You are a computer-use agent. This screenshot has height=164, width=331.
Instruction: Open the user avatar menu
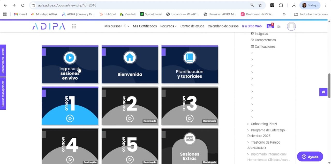pyautogui.click(x=291, y=26)
